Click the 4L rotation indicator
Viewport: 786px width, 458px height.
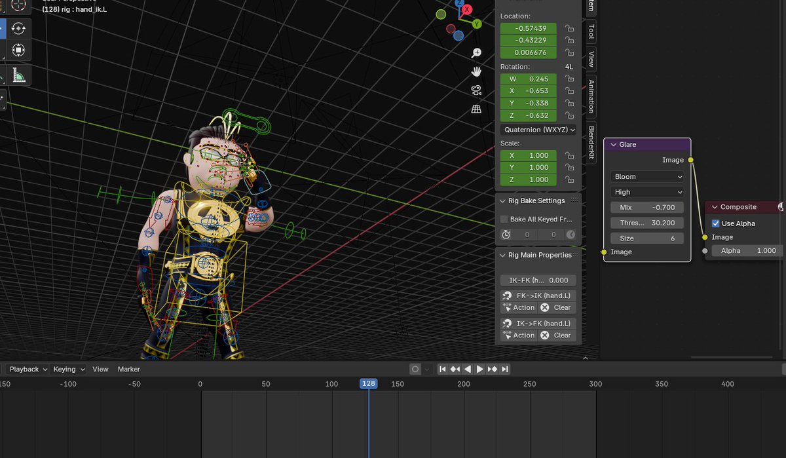569,67
